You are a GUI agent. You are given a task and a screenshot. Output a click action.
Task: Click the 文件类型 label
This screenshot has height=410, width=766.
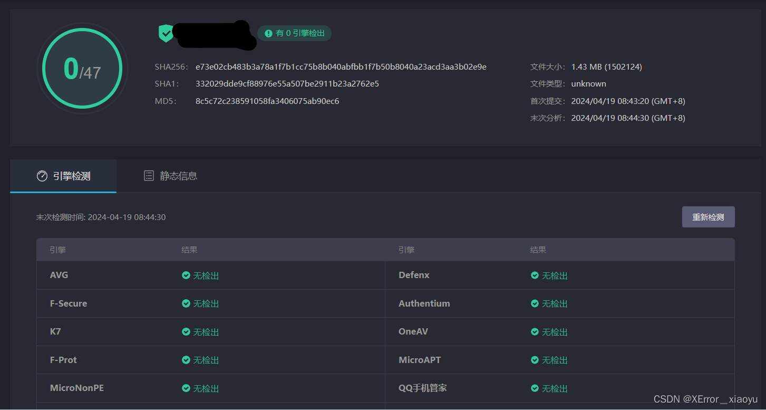click(x=548, y=84)
